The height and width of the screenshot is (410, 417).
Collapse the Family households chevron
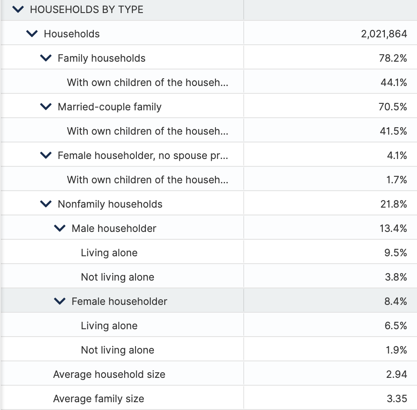tap(46, 58)
